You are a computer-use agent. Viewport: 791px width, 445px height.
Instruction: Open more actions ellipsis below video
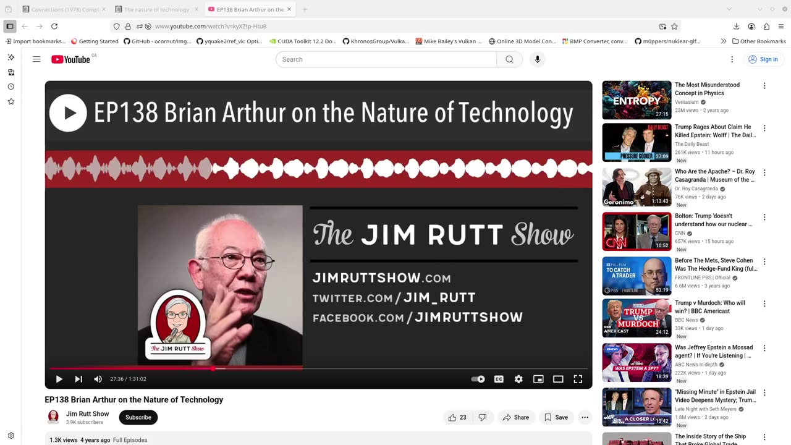(x=585, y=417)
